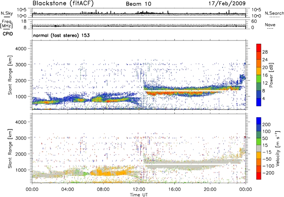Click the 'Nave' legend label

(x=270, y=25)
